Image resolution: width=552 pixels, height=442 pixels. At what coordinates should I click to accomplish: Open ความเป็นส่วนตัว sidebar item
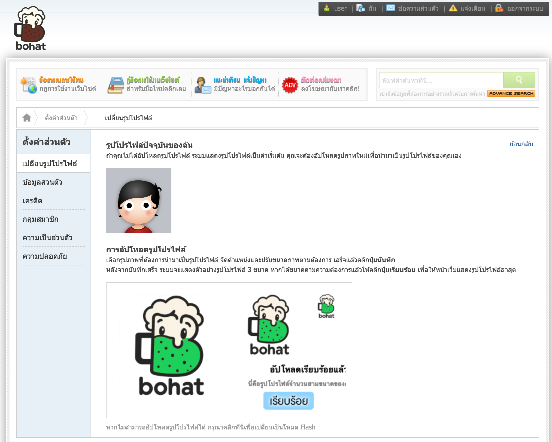click(47, 238)
